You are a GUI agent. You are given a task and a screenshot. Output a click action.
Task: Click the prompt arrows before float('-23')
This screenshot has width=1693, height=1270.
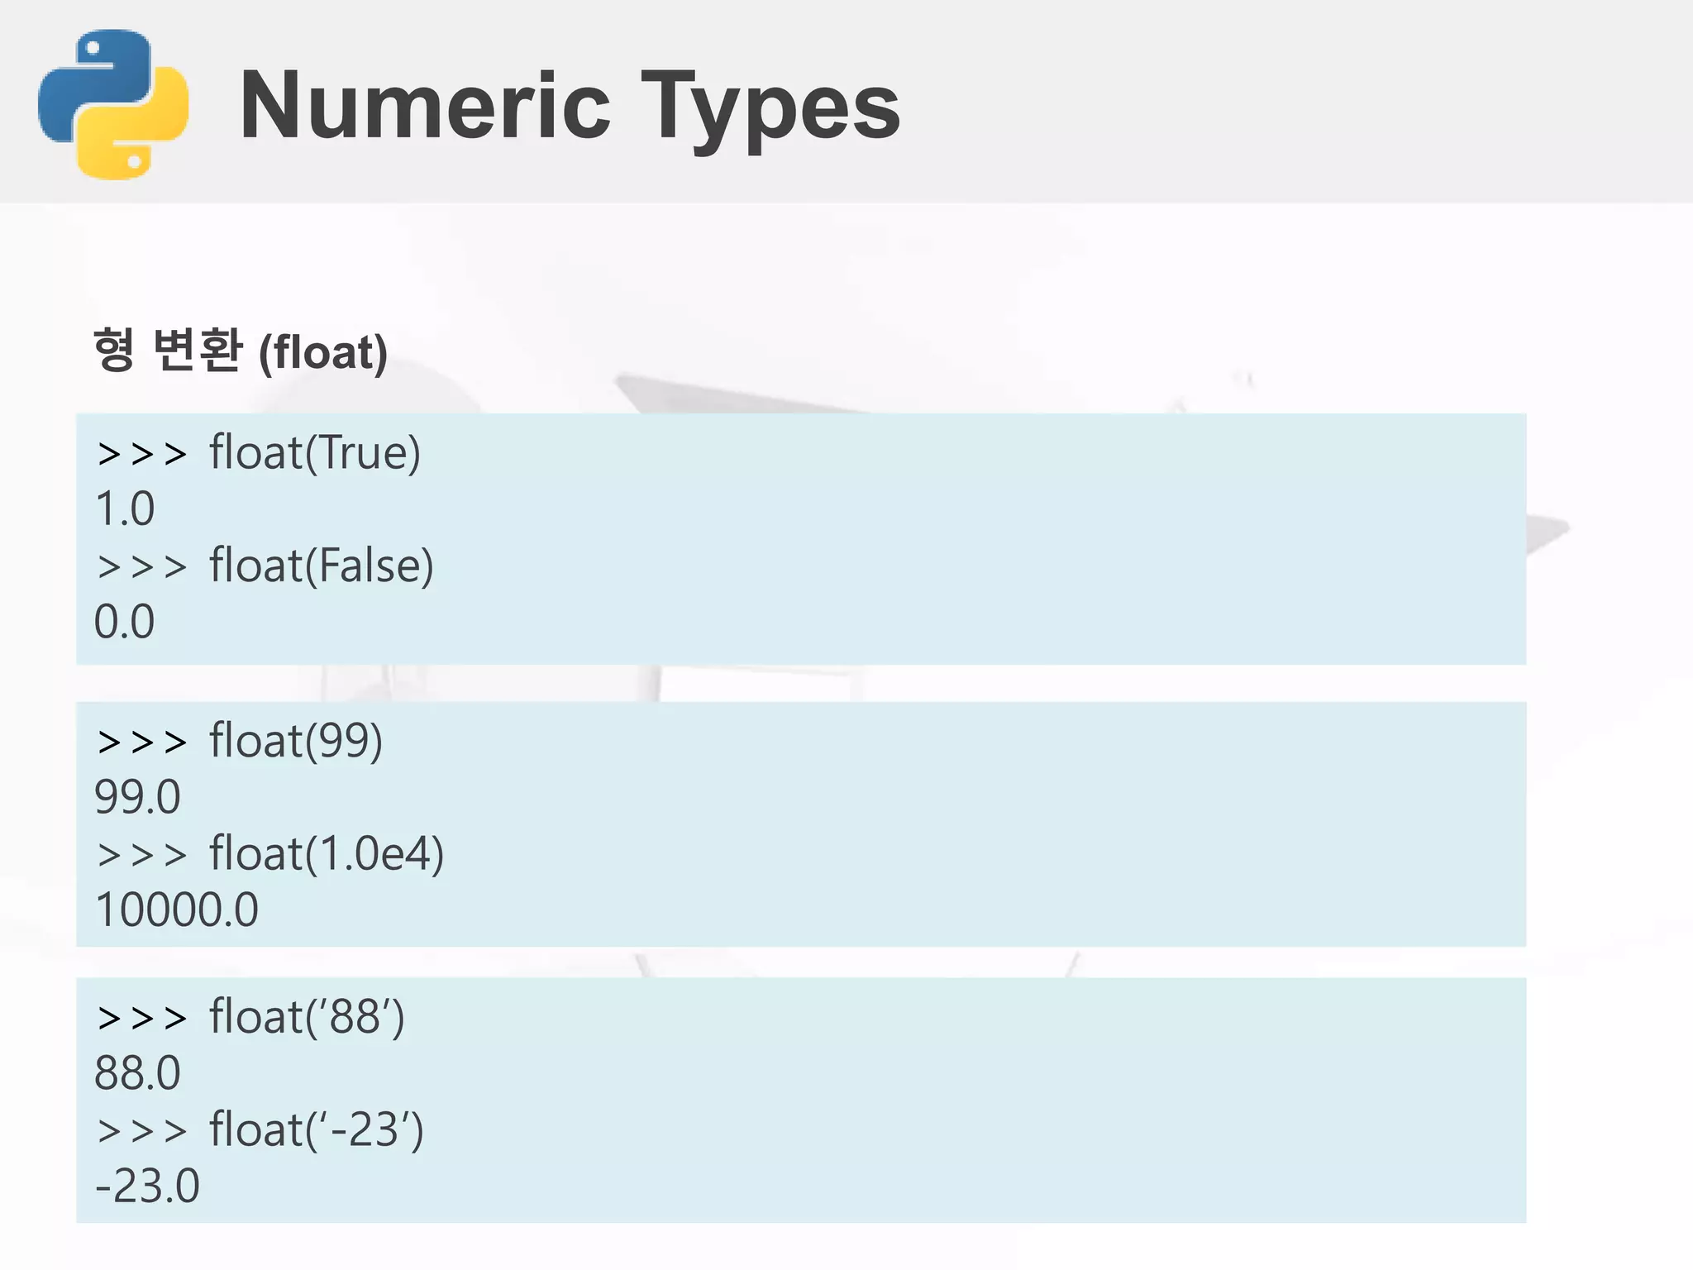141,1131
